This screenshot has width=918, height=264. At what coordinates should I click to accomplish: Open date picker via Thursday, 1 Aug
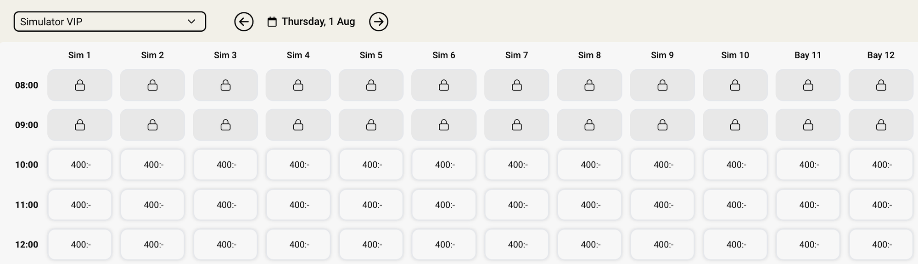tap(318, 22)
